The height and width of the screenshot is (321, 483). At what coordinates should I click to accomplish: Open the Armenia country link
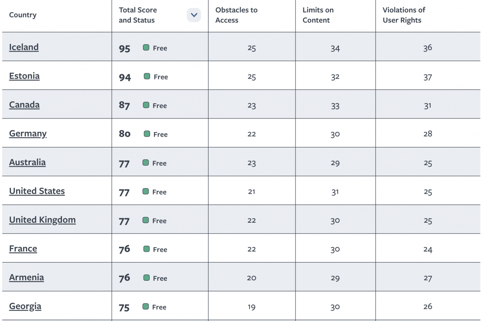(x=26, y=278)
